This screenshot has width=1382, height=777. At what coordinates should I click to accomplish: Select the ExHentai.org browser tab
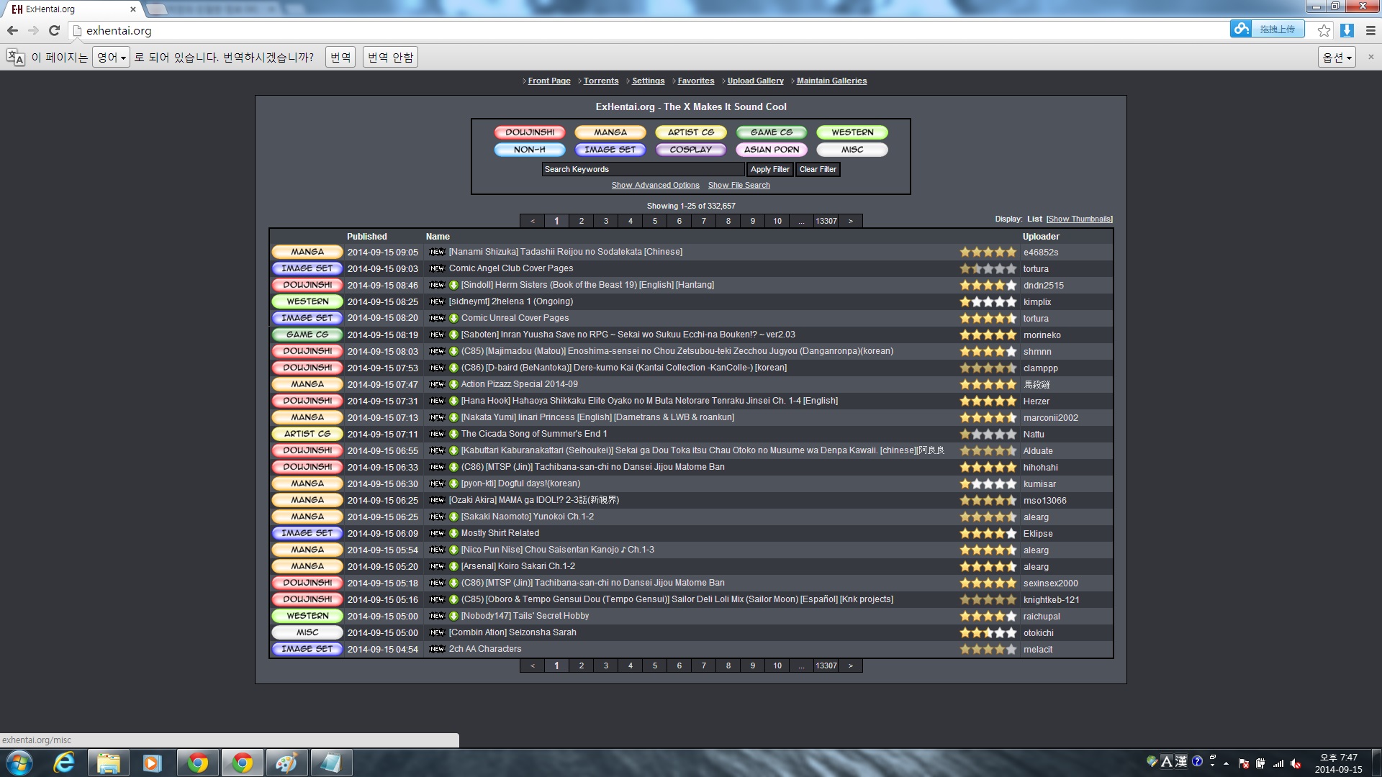coord(72,9)
